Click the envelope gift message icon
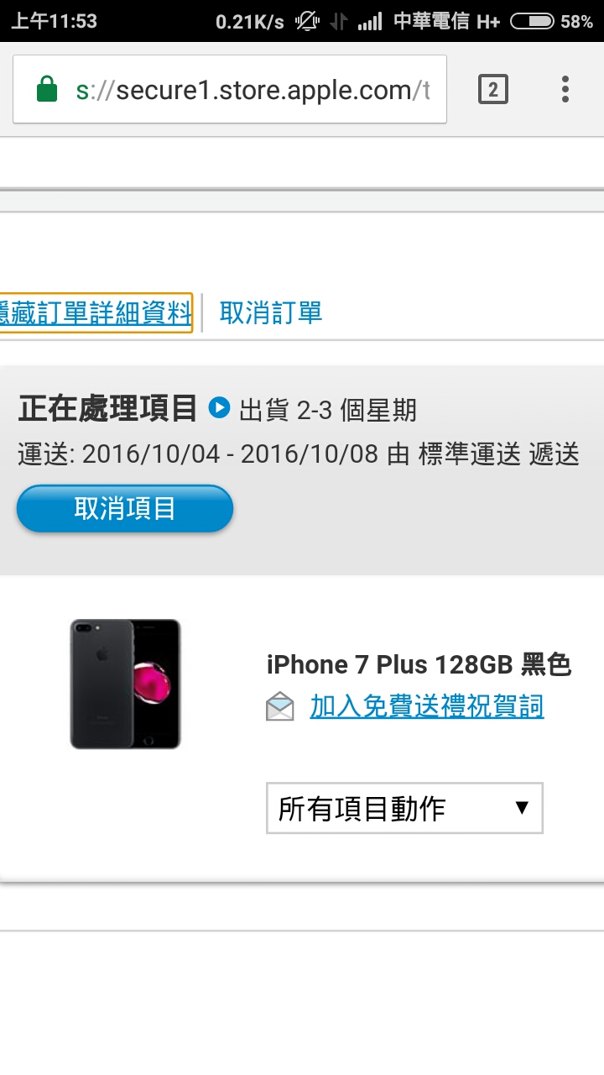The image size is (604, 1075). click(280, 708)
